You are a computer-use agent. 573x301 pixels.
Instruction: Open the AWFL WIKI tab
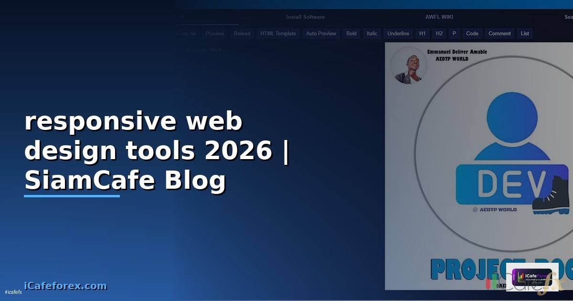click(x=439, y=17)
